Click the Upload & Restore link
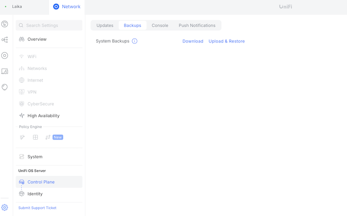The height and width of the screenshot is (216, 347). click(226, 41)
